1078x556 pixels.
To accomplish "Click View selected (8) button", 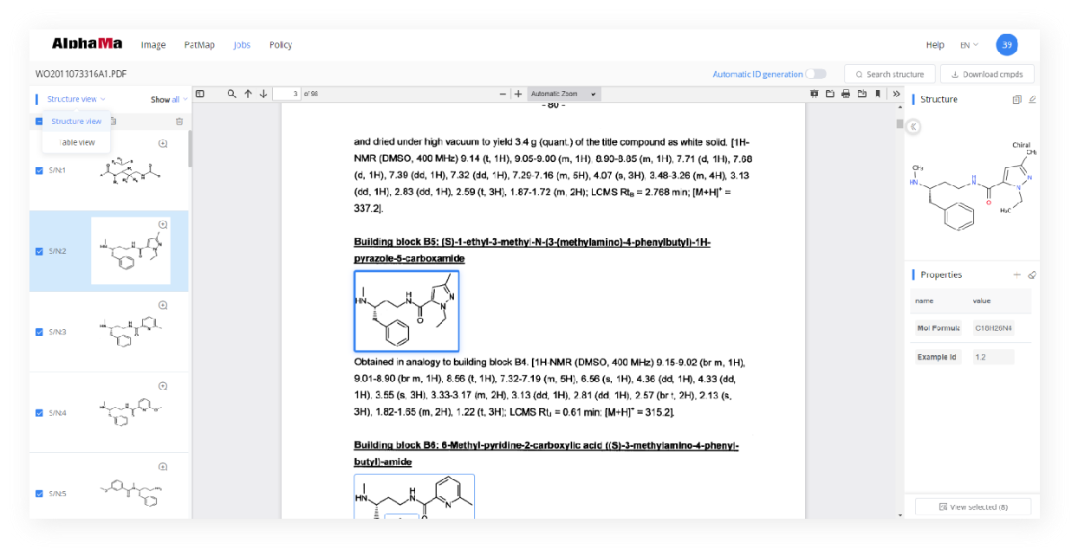I will pyautogui.click(x=973, y=507).
